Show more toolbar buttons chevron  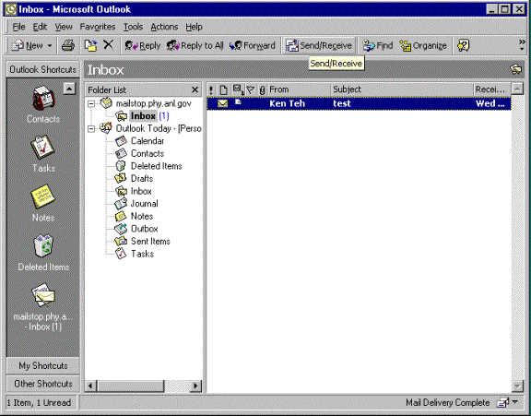[x=522, y=45]
